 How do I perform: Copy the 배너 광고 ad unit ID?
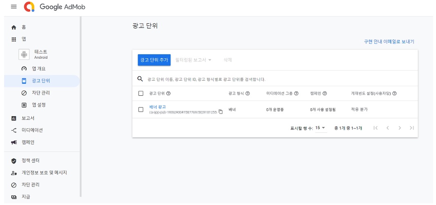click(x=221, y=112)
